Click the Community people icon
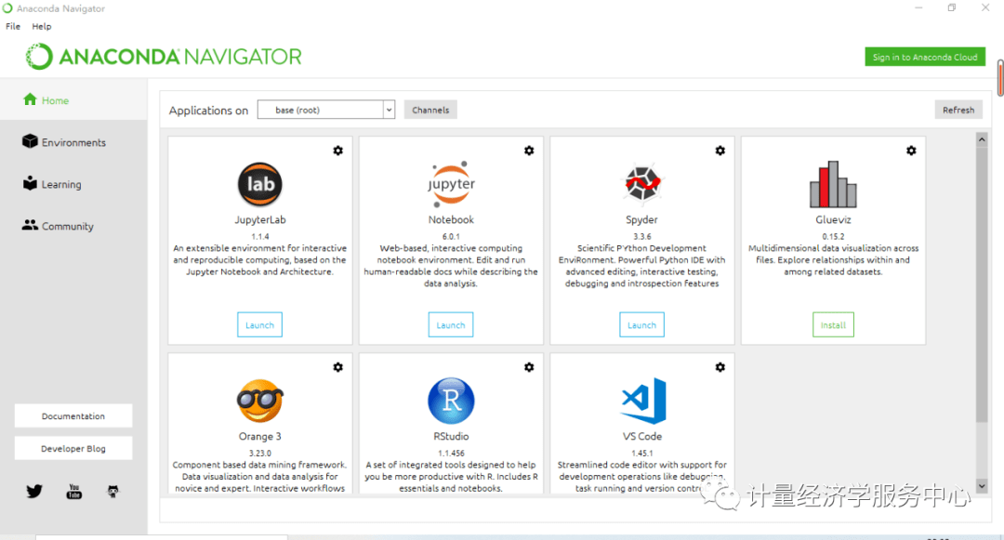 tap(30, 225)
